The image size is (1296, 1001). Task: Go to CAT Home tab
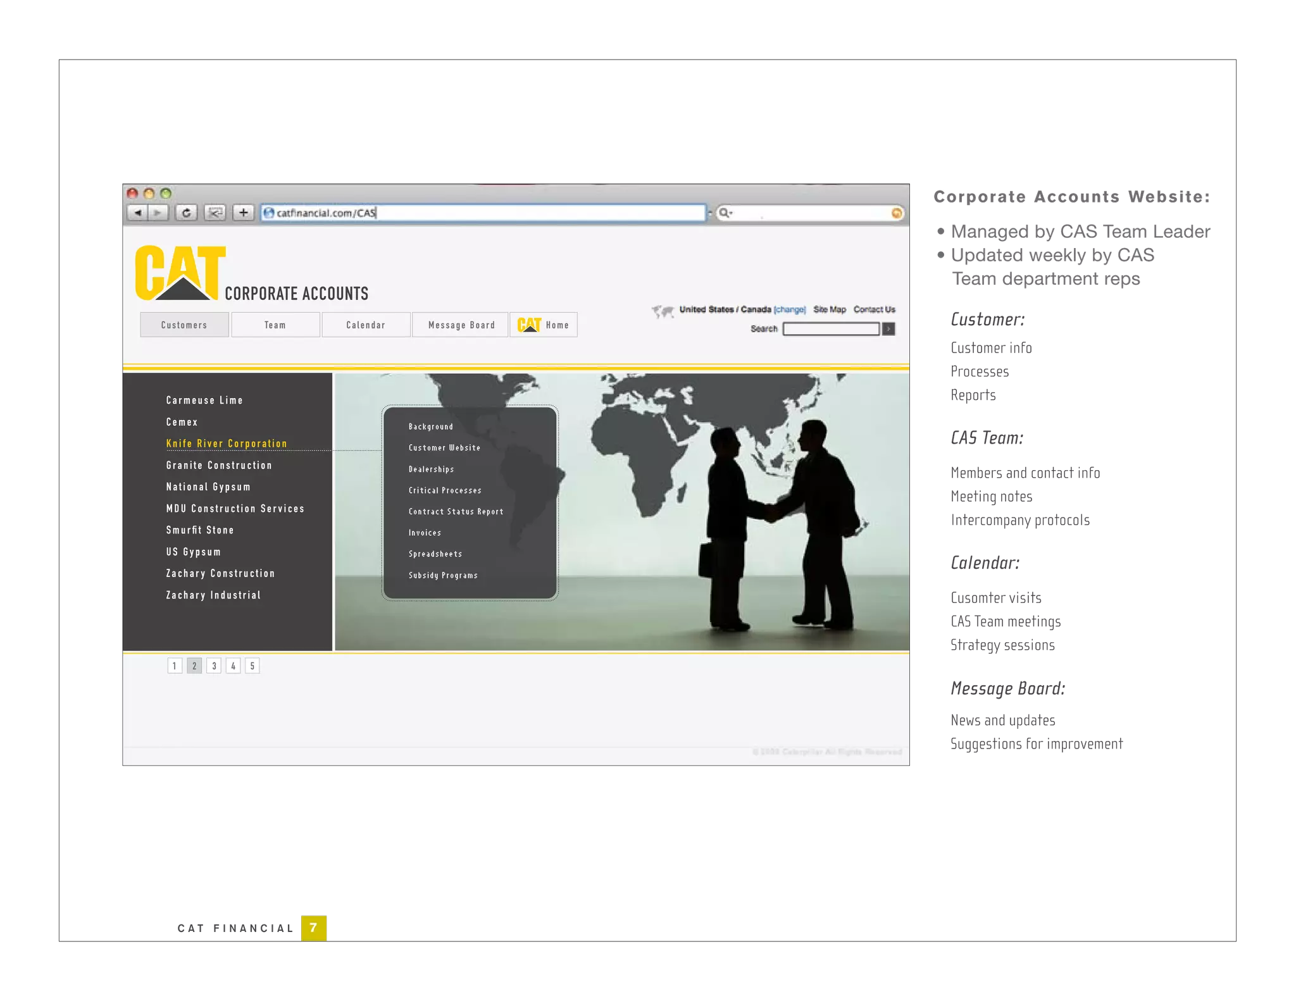click(x=544, y=325)
